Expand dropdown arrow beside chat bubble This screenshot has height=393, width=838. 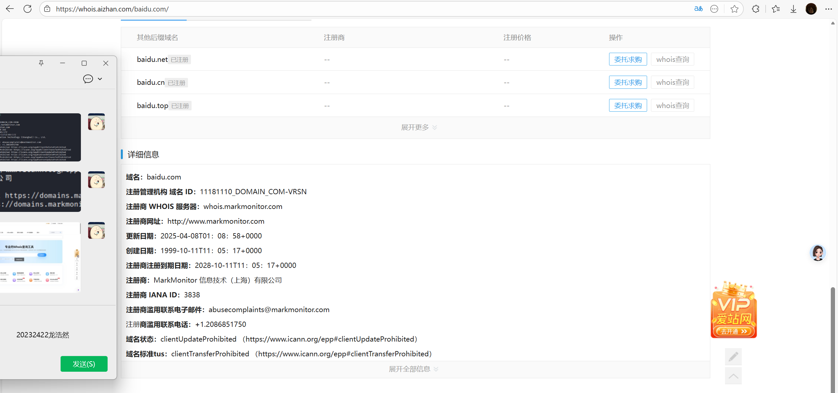[100, 79]
